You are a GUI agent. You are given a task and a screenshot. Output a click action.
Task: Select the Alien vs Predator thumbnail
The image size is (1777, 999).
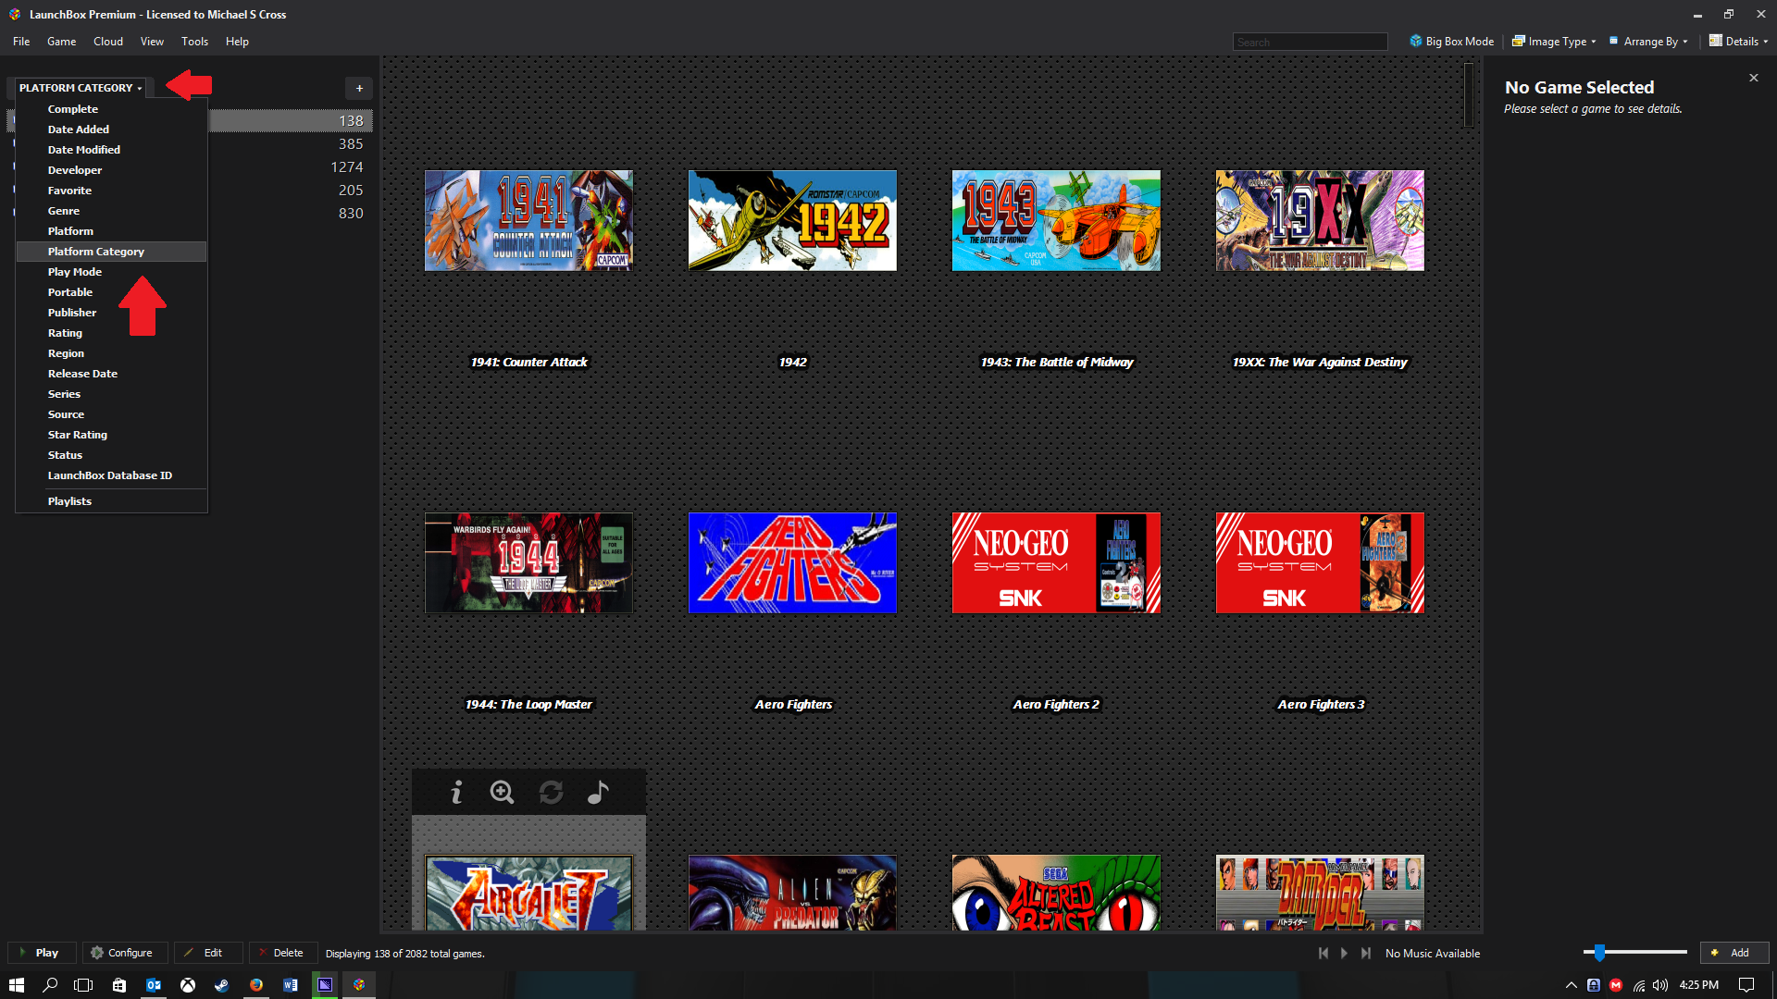point(792,893)
